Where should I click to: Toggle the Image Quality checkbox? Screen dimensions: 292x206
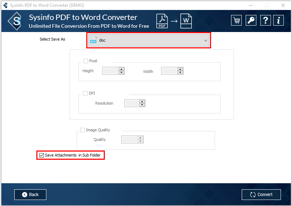(x=83, y=130)
